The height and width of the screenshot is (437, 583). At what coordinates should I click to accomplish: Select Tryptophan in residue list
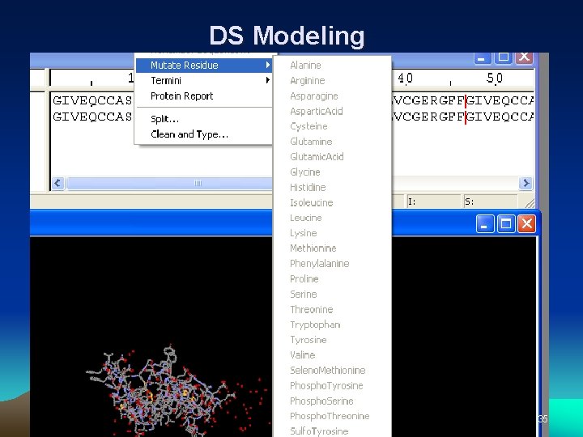[x=315, y=325]
